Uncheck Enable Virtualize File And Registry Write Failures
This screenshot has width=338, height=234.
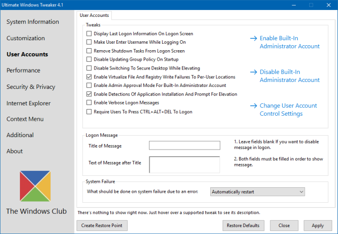(89, 77)
